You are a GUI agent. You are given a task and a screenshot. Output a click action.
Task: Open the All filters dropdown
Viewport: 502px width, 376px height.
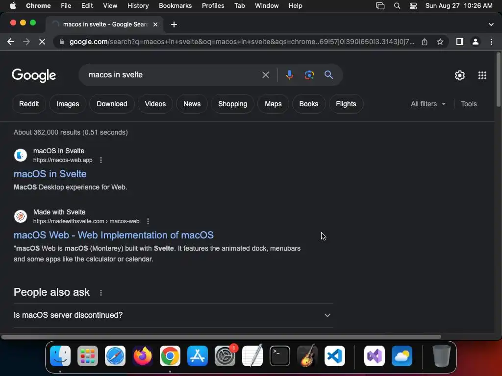tap(428, 104)
